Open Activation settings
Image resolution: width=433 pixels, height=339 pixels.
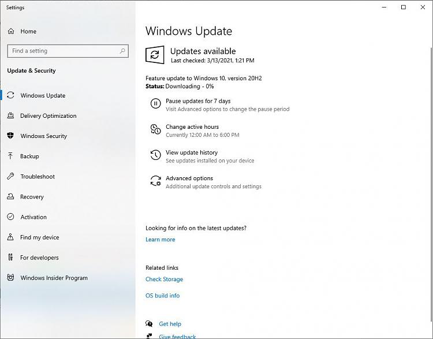(x=33, y=217)
